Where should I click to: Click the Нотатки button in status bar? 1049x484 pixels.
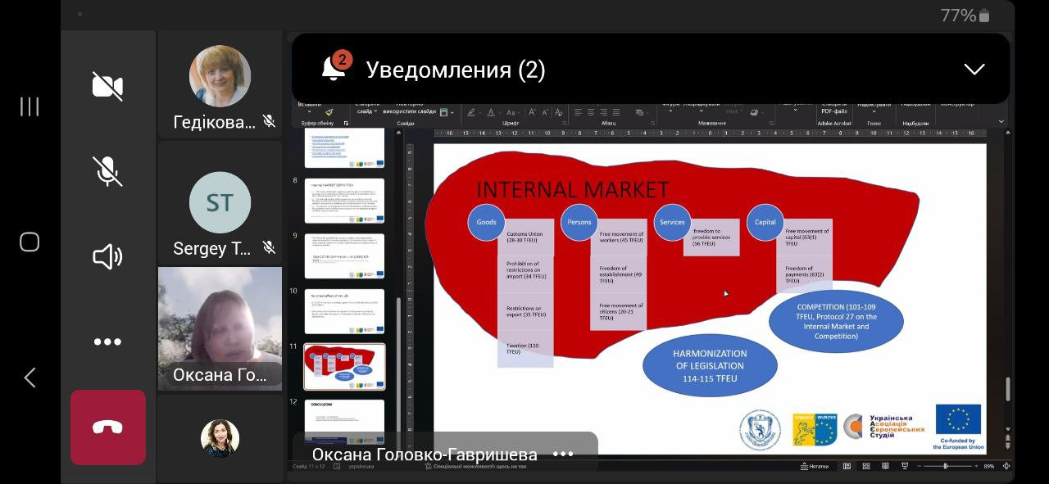click(815, 467)
